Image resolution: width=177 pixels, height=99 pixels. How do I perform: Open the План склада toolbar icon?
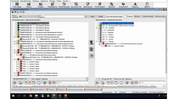pos(17,5)
